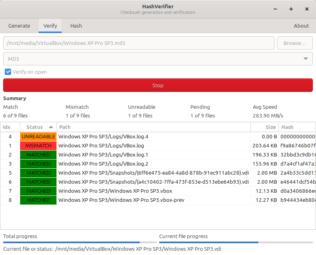The height and width of the screenshot is (255, 316).
Task: Select the VBox.log.2 row path
Action: tap(103, 164)
